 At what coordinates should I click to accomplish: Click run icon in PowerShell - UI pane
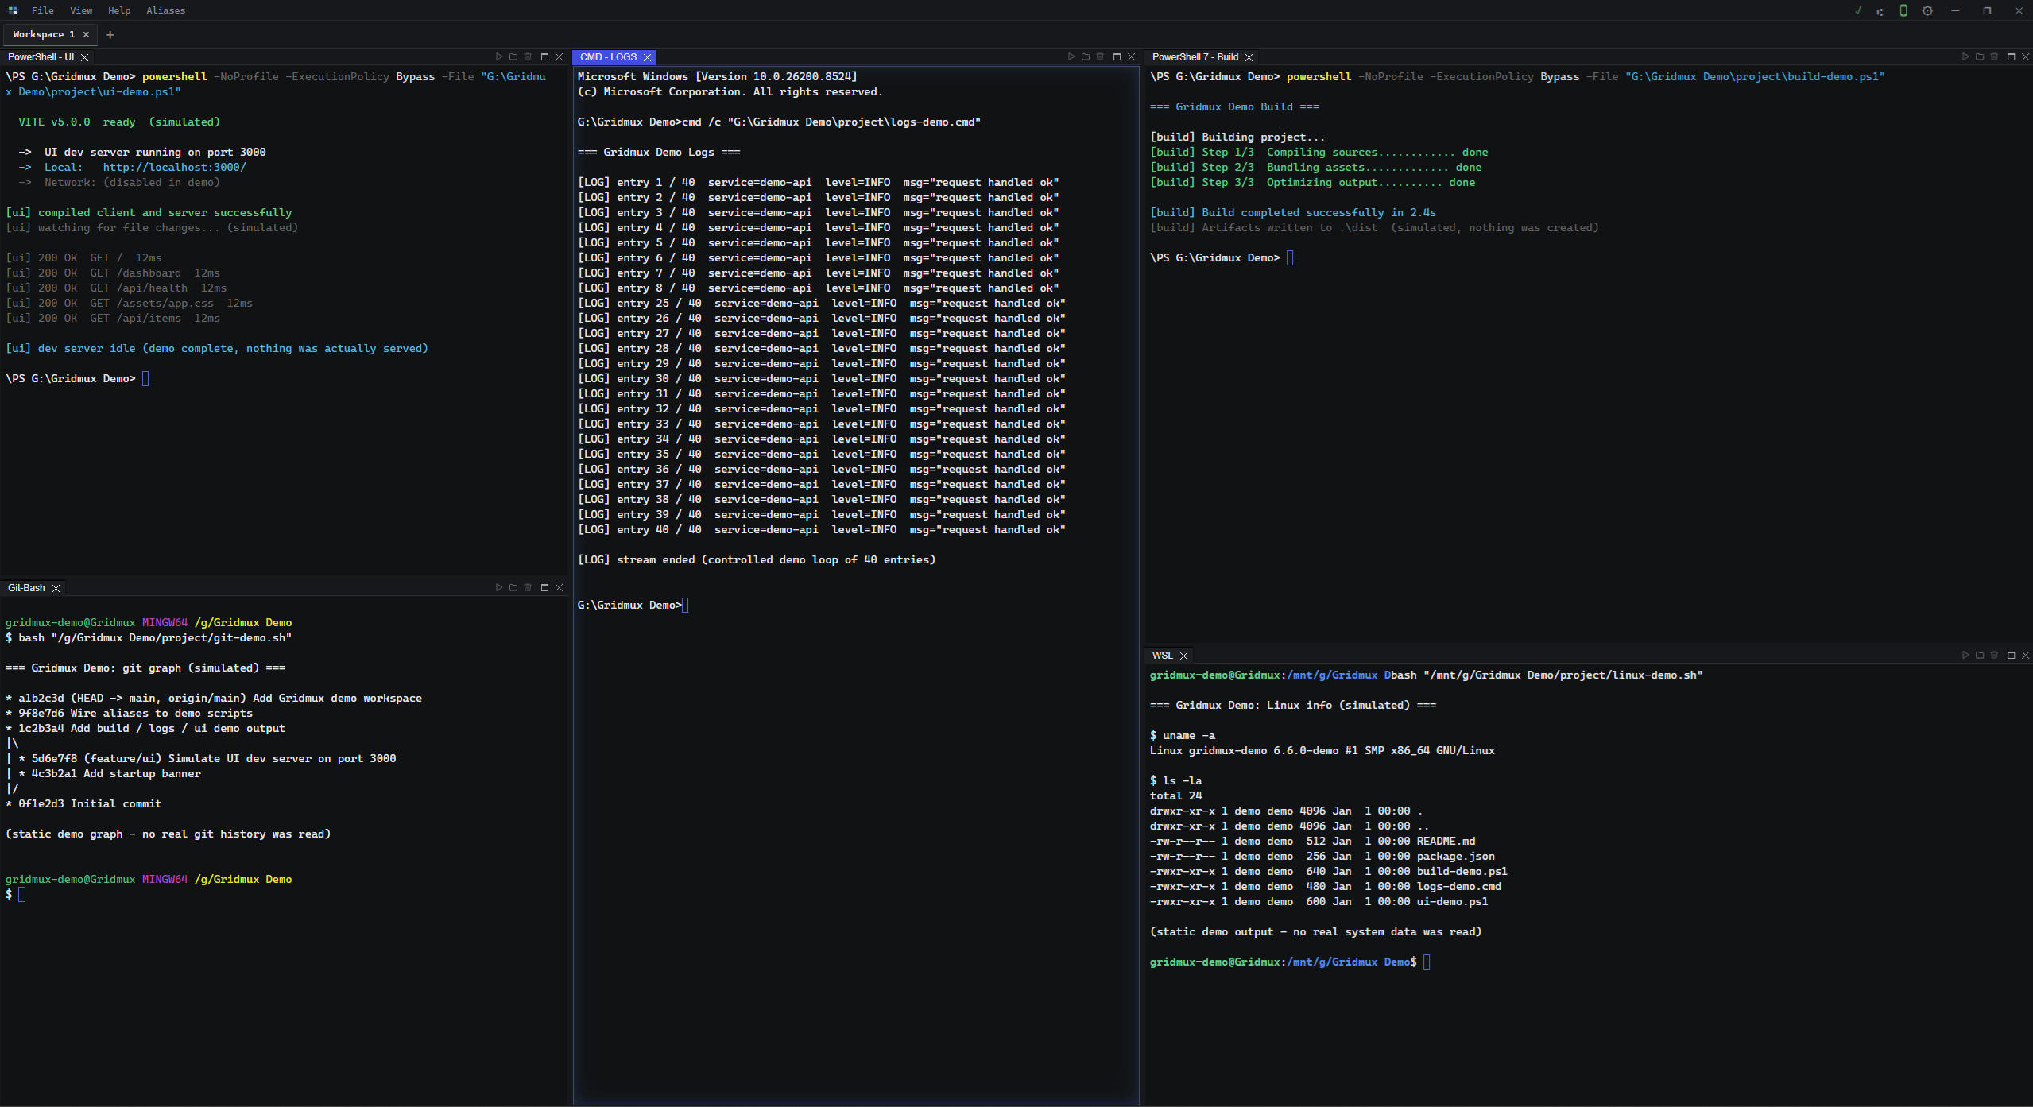point(499,57)
